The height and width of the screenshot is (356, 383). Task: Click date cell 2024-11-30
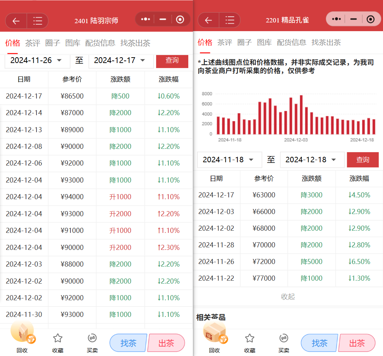pyautogui.click(x=24, y=314)
